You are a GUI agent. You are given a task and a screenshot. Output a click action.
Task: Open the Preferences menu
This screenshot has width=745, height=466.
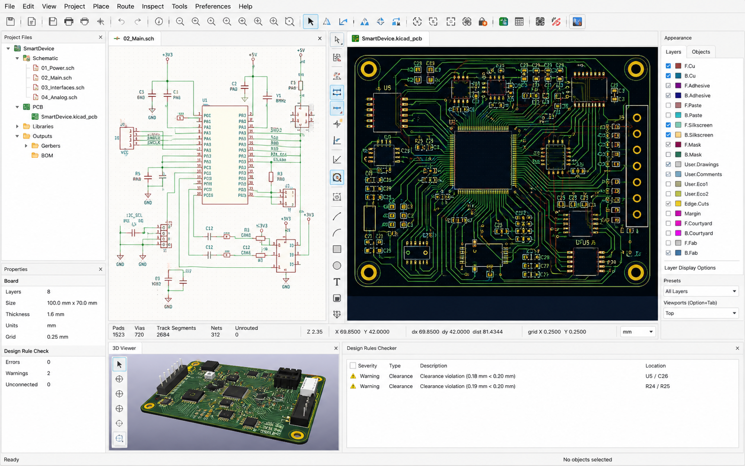click(213, 6)
